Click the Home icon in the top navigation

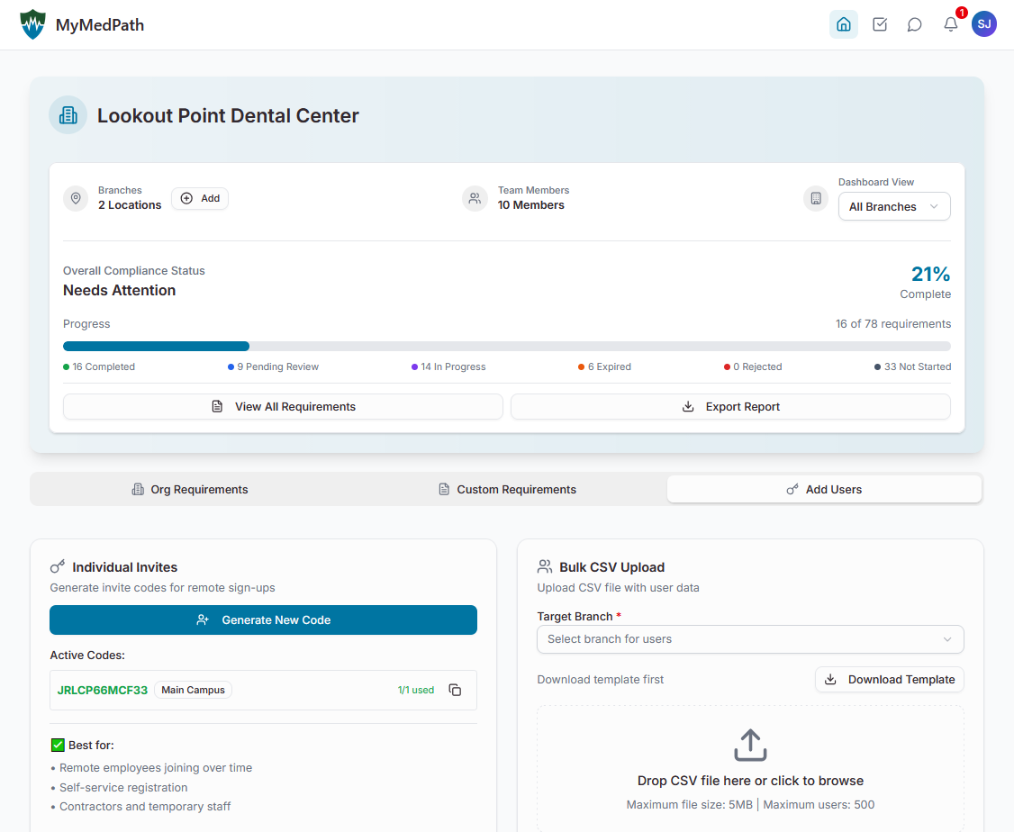pos(844,24)
